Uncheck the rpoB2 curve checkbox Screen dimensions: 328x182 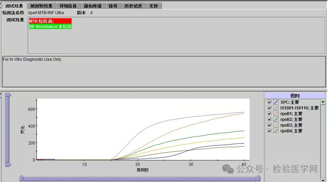pyautogui.click(x=270, y=120)
